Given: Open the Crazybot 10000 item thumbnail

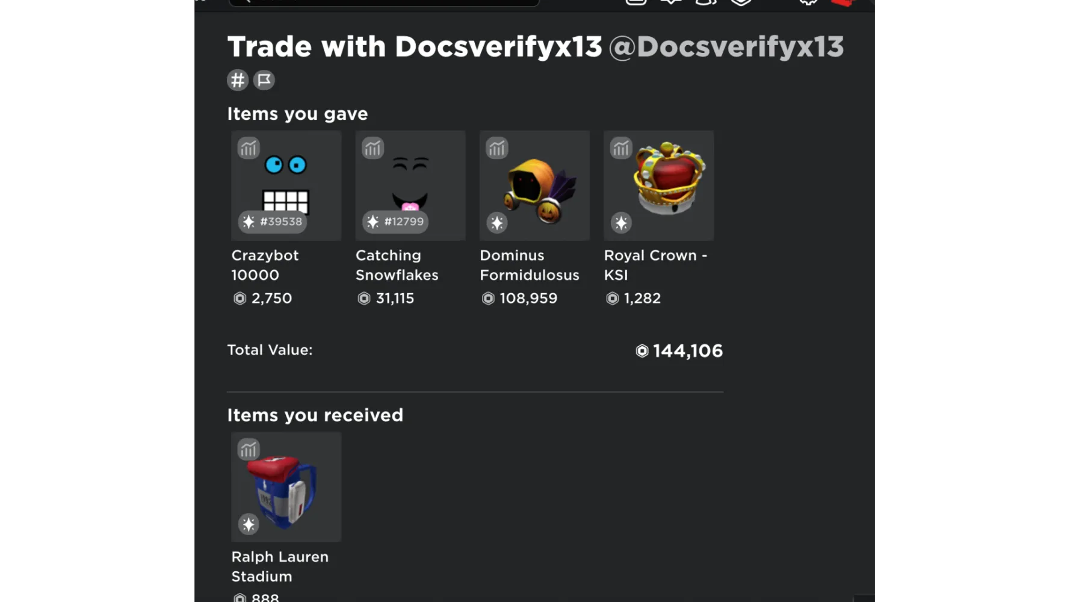Looking at the screenshot, I should [x=286, y=185].
